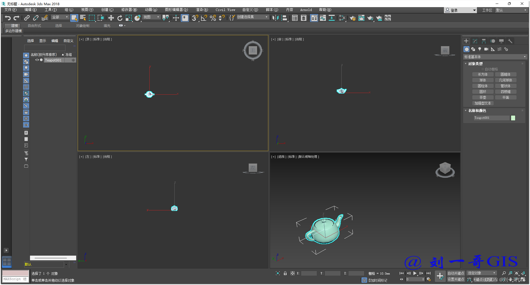Click the 茶壶 Teapot creation button
The height and width of the screenshot is (285, 530).
(483, 97)
